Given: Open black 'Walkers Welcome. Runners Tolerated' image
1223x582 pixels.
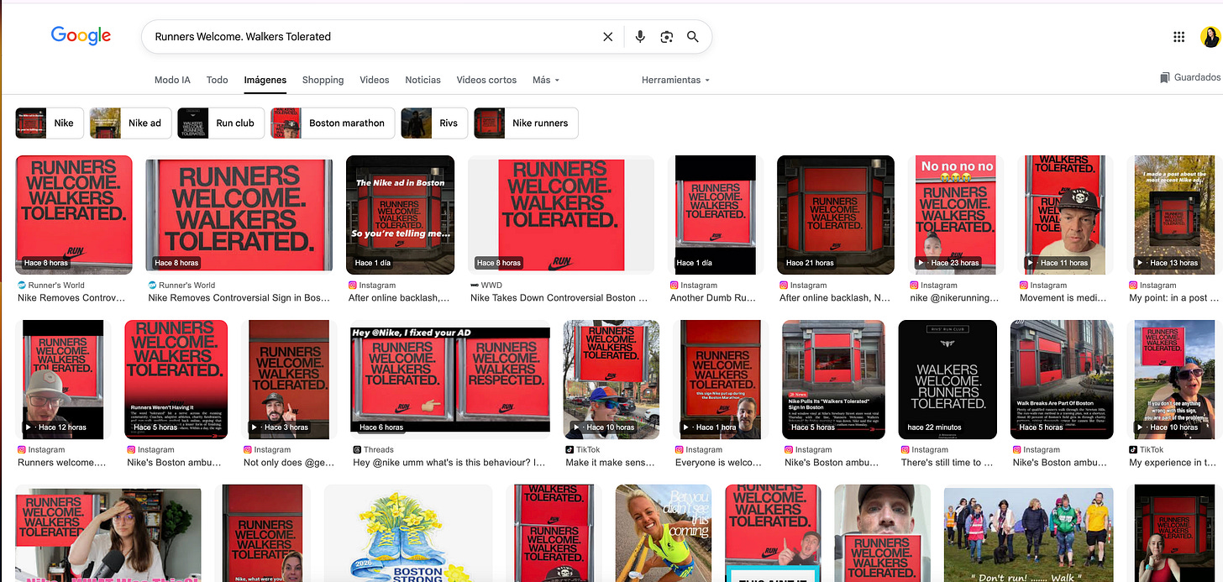Looking at the screenshot, I should coord(947,380).
